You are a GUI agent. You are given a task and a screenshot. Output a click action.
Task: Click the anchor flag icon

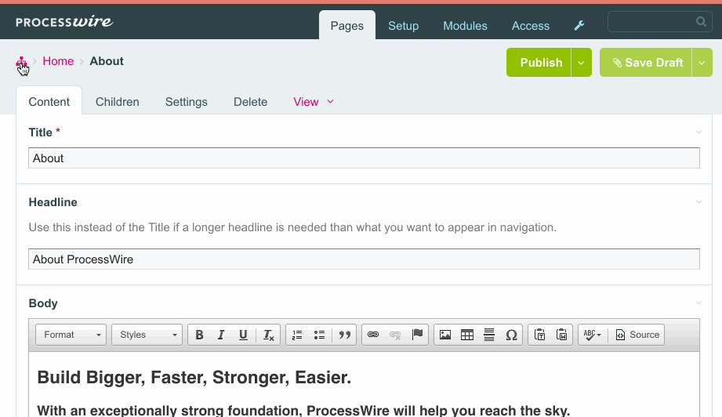pyautogui.click(x=417, y=335)
